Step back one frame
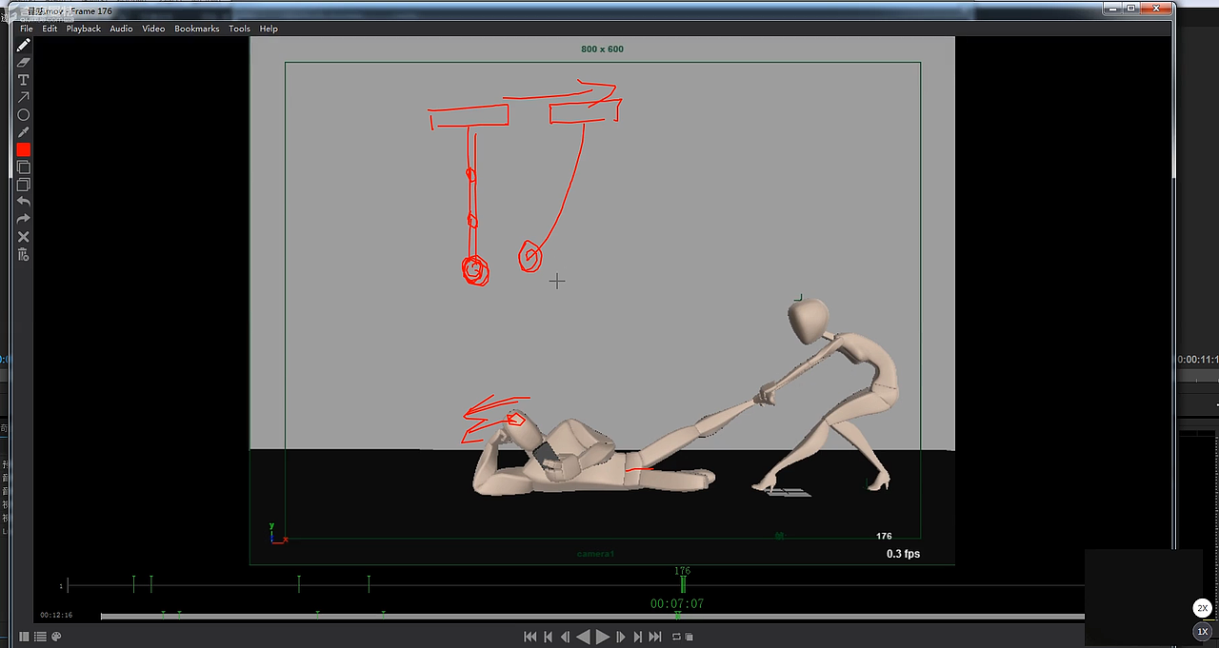Screen dimensions: 1219x648 pyautogui.click(x=566, y=638)
